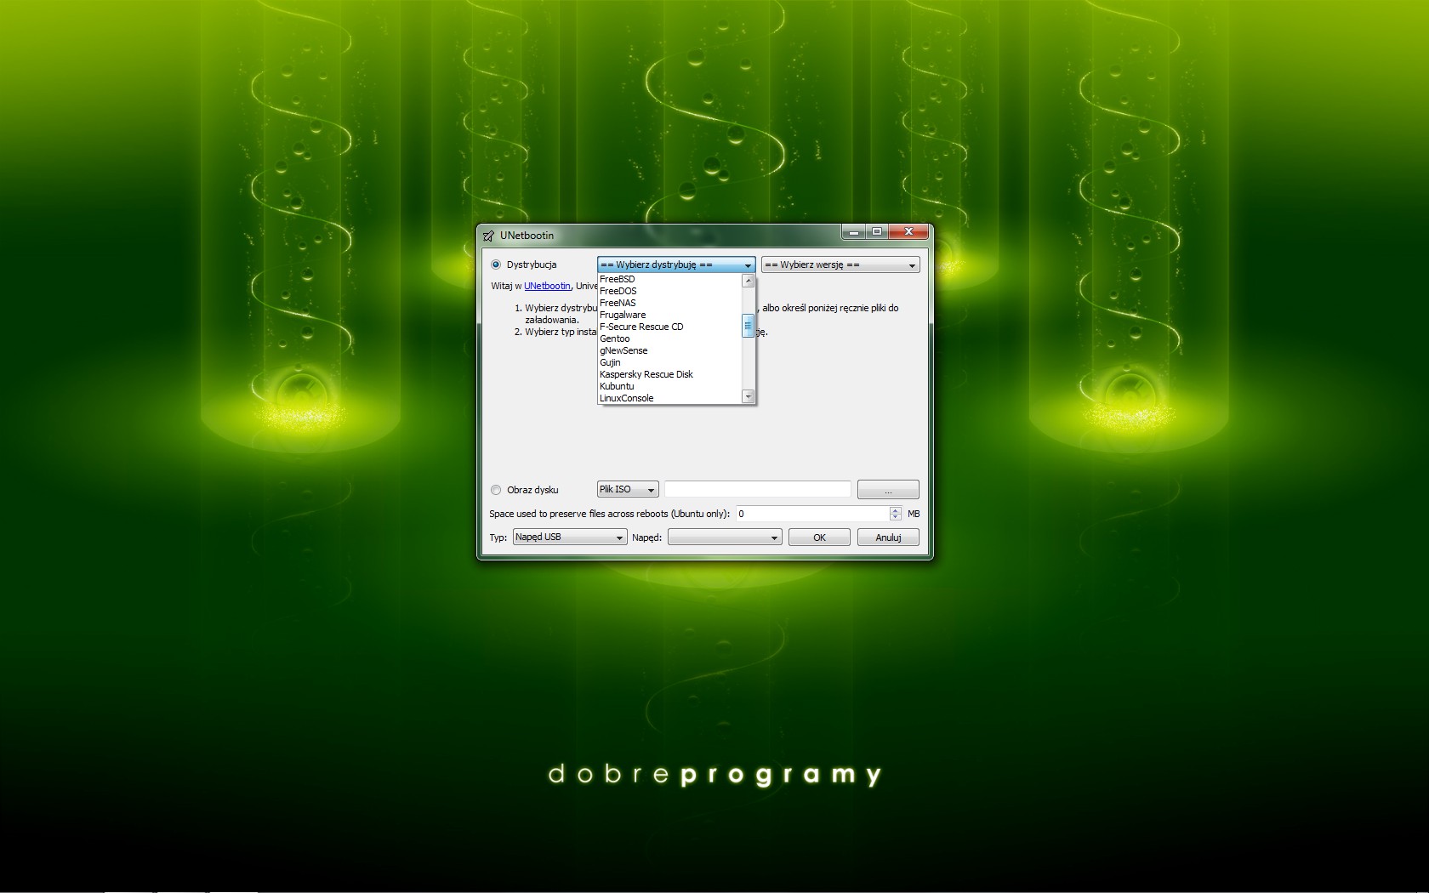The image size is (1429, 893).
Task: Expand the Plik ISO type dropdown
Action: tap(628, 490)
